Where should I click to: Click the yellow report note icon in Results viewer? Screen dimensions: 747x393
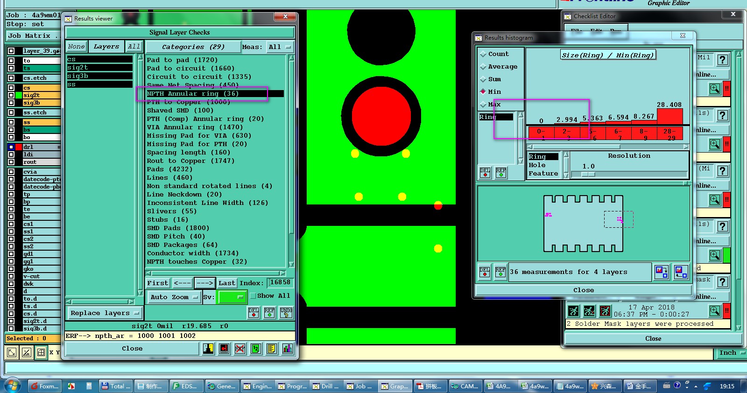(x=272, y=349)
